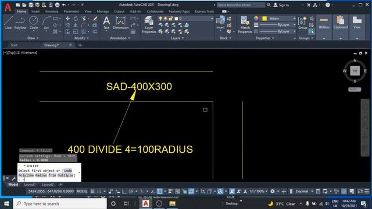Click the Polyline option in command line
The height and width of the screenshot is (209, 372).
(x=26, y=175)
